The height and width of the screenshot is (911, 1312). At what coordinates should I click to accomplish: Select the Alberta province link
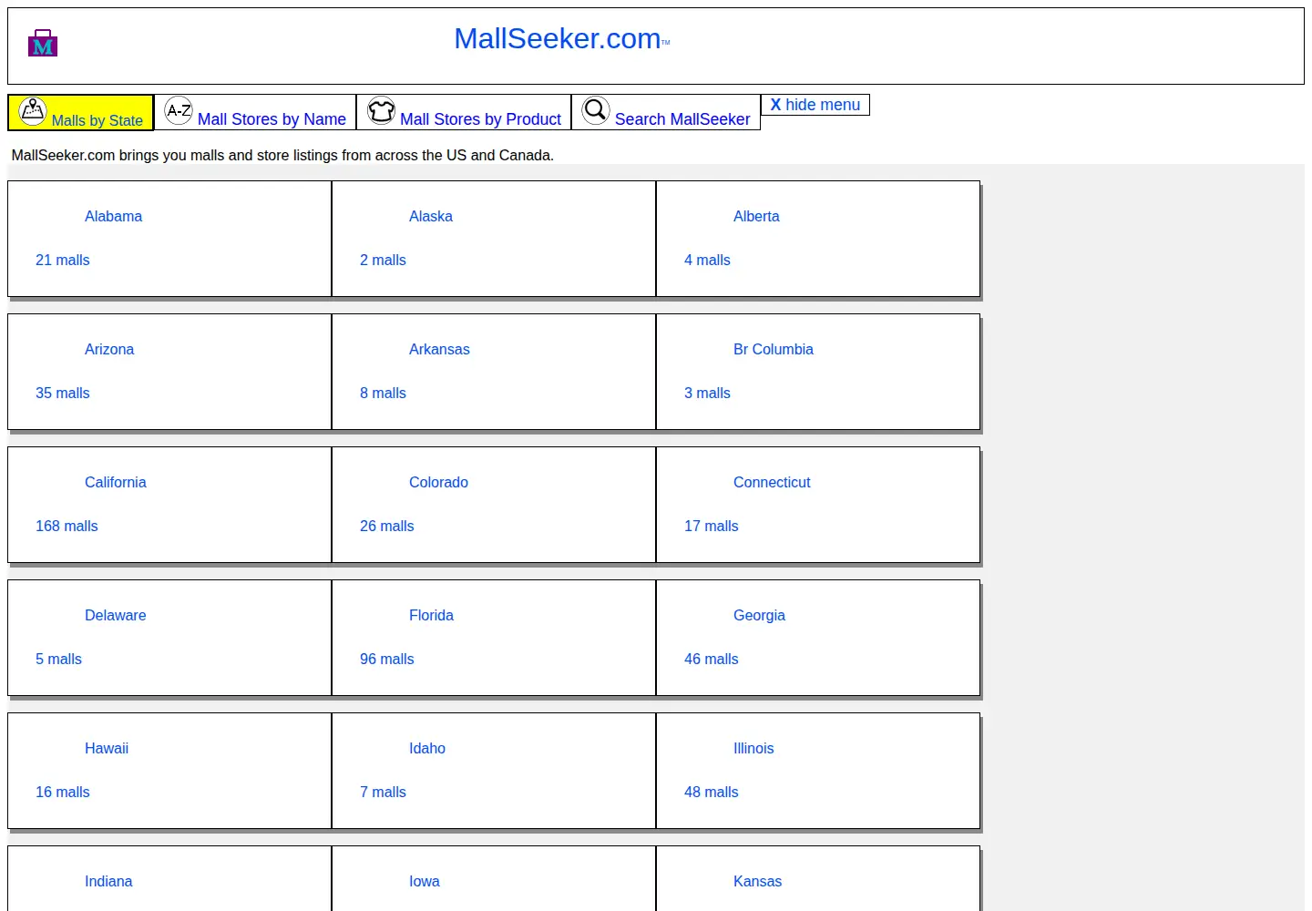(x=756, y=216)
